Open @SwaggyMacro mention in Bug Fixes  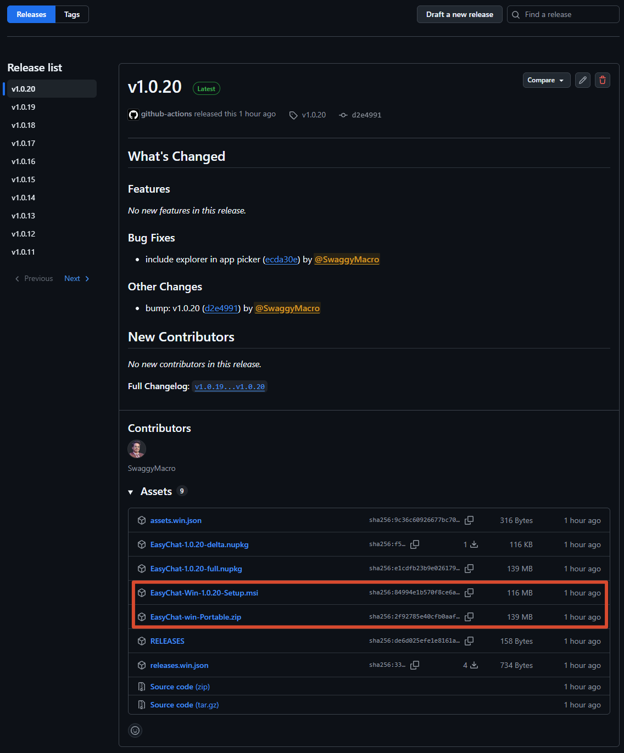pyautogui.click(x=347, y=259)
